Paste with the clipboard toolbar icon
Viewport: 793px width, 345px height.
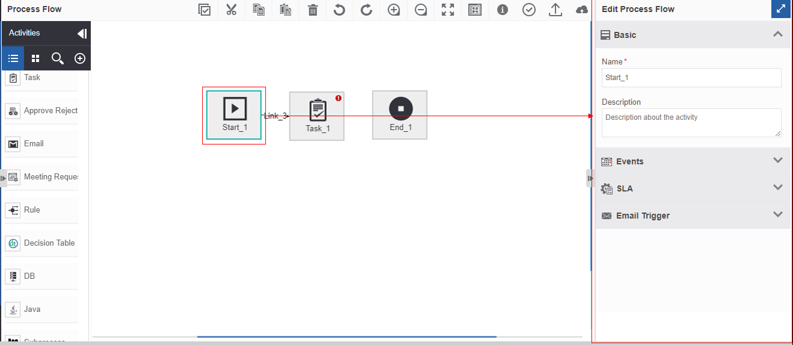pos(286,10)
